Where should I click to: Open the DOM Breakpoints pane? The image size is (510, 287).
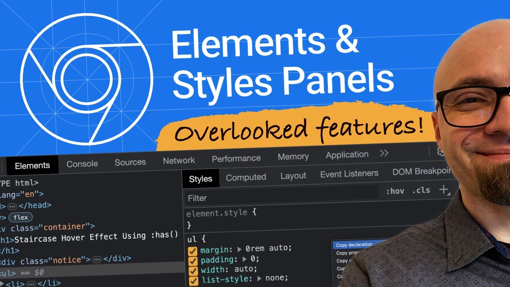point(422,172)
